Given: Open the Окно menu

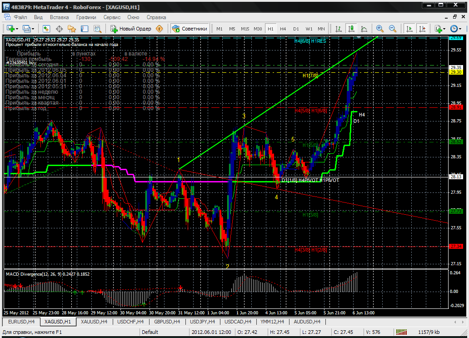Looking at the screenshot, I should pyautogui.click(x=134, y=17).
